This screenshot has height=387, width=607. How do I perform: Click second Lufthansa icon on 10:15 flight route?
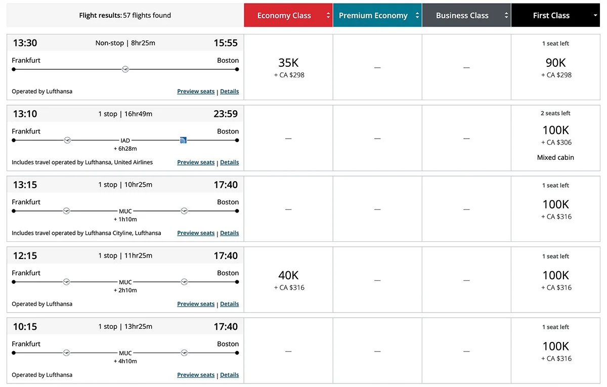184,353
